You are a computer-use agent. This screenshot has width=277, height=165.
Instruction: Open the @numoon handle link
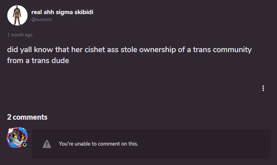(x=42, y=19)
